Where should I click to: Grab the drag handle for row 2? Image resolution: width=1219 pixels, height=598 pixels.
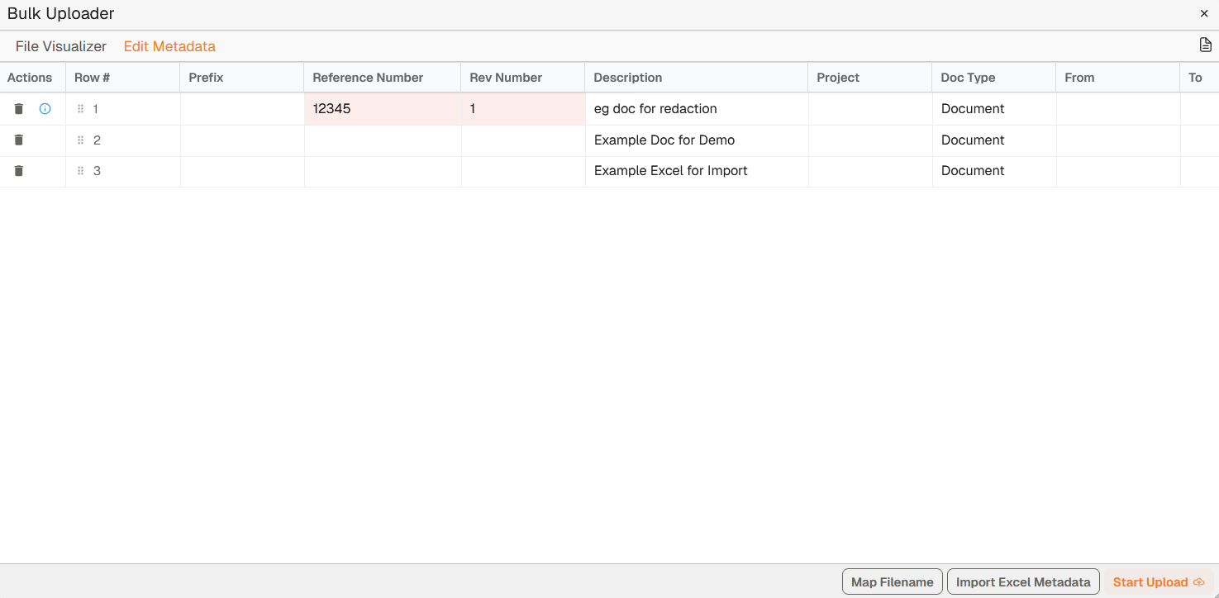coord(80,140)
